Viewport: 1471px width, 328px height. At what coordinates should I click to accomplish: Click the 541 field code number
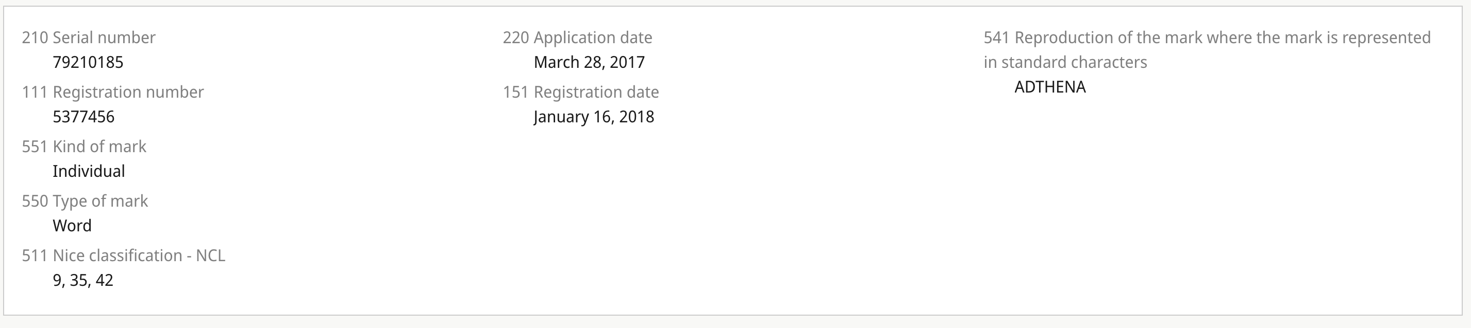(996, 38)
